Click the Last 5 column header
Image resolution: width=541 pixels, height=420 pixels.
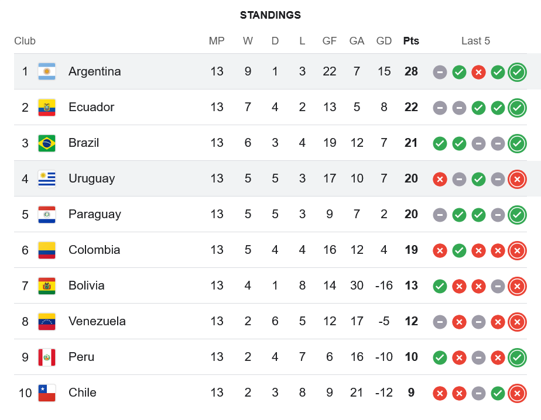tap(475, 41)
